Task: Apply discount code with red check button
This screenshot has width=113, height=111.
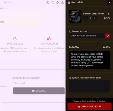Action: point(108,36)
